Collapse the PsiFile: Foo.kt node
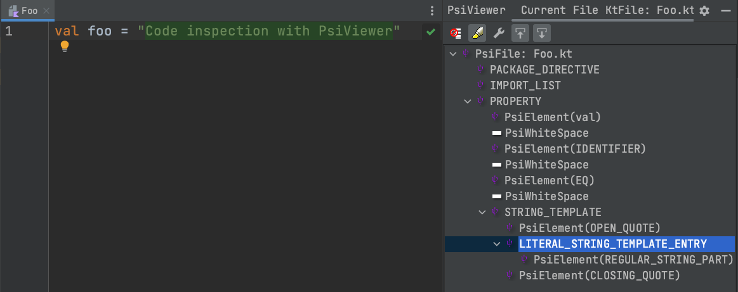 (x=453, y=54)
